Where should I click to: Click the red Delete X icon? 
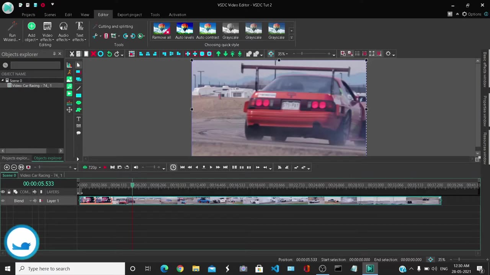pos(93,54)
